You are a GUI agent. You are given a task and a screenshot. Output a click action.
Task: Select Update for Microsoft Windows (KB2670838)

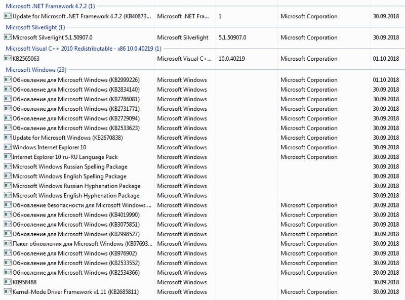point(68,138)
